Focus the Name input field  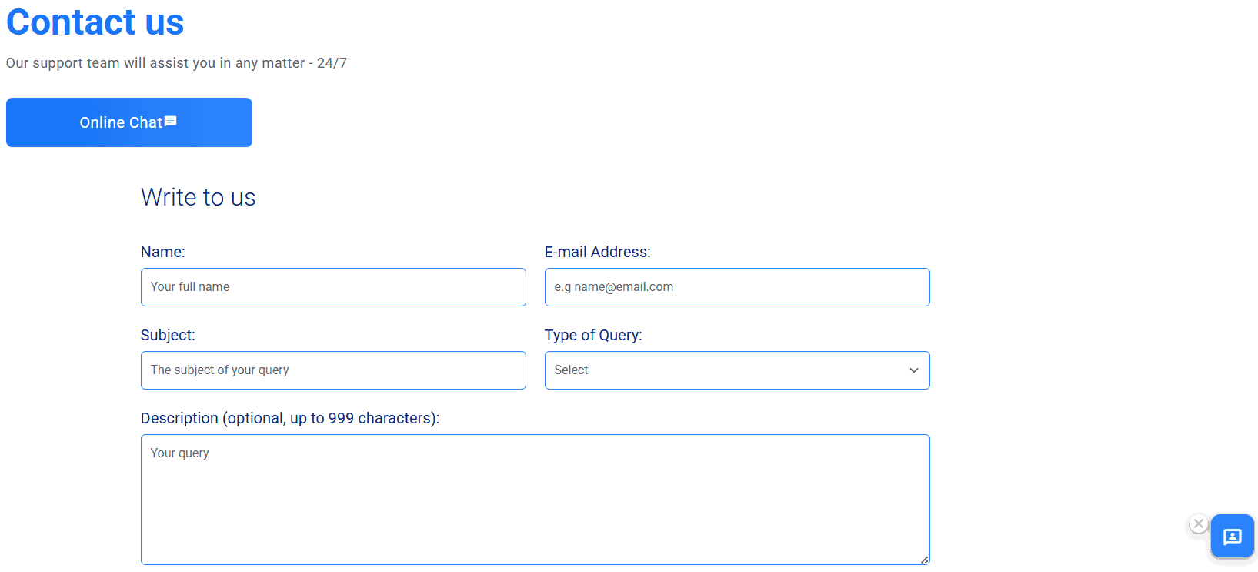click(332, 286)
